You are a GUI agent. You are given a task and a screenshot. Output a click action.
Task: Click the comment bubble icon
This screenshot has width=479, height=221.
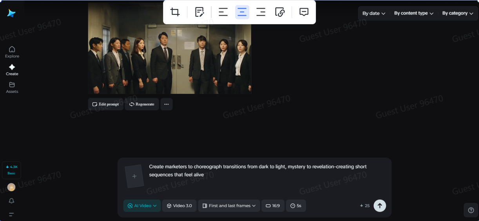pyautogui.click(x=304, y=12)
